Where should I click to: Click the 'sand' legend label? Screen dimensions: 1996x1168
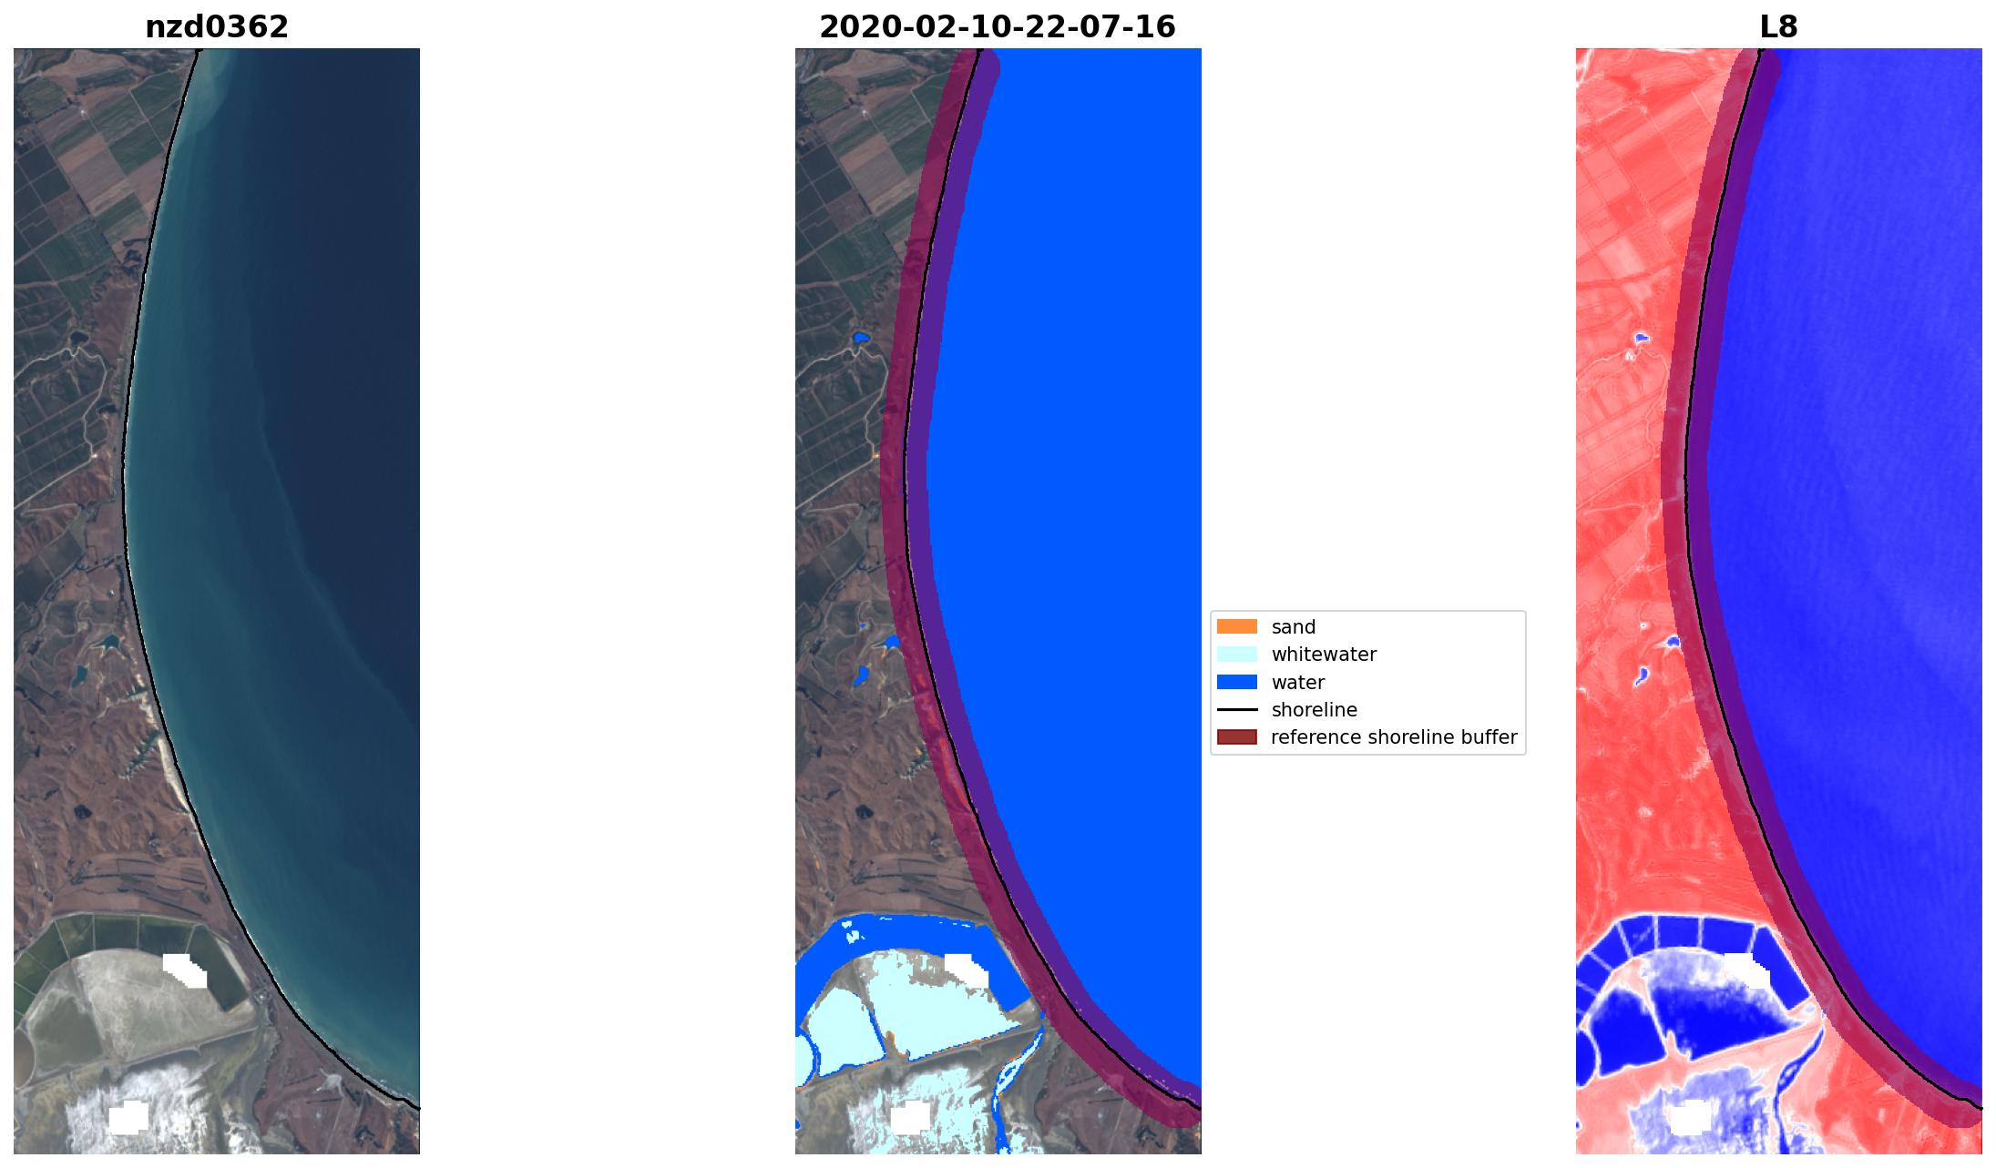[x=1293, y=627]
